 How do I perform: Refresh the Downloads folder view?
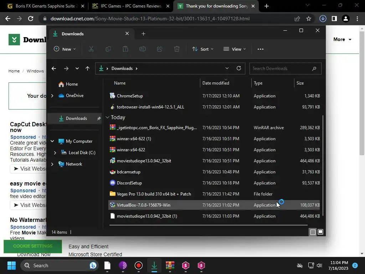(239, 68)
